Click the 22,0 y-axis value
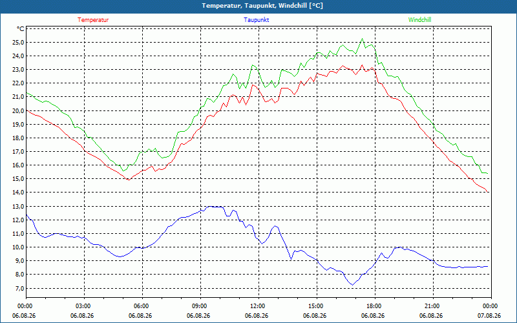 [19, 83]
